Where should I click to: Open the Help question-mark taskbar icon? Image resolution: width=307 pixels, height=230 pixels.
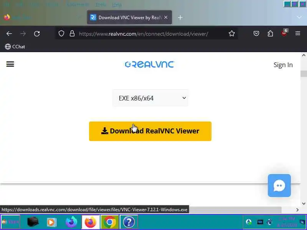(129, 222)
